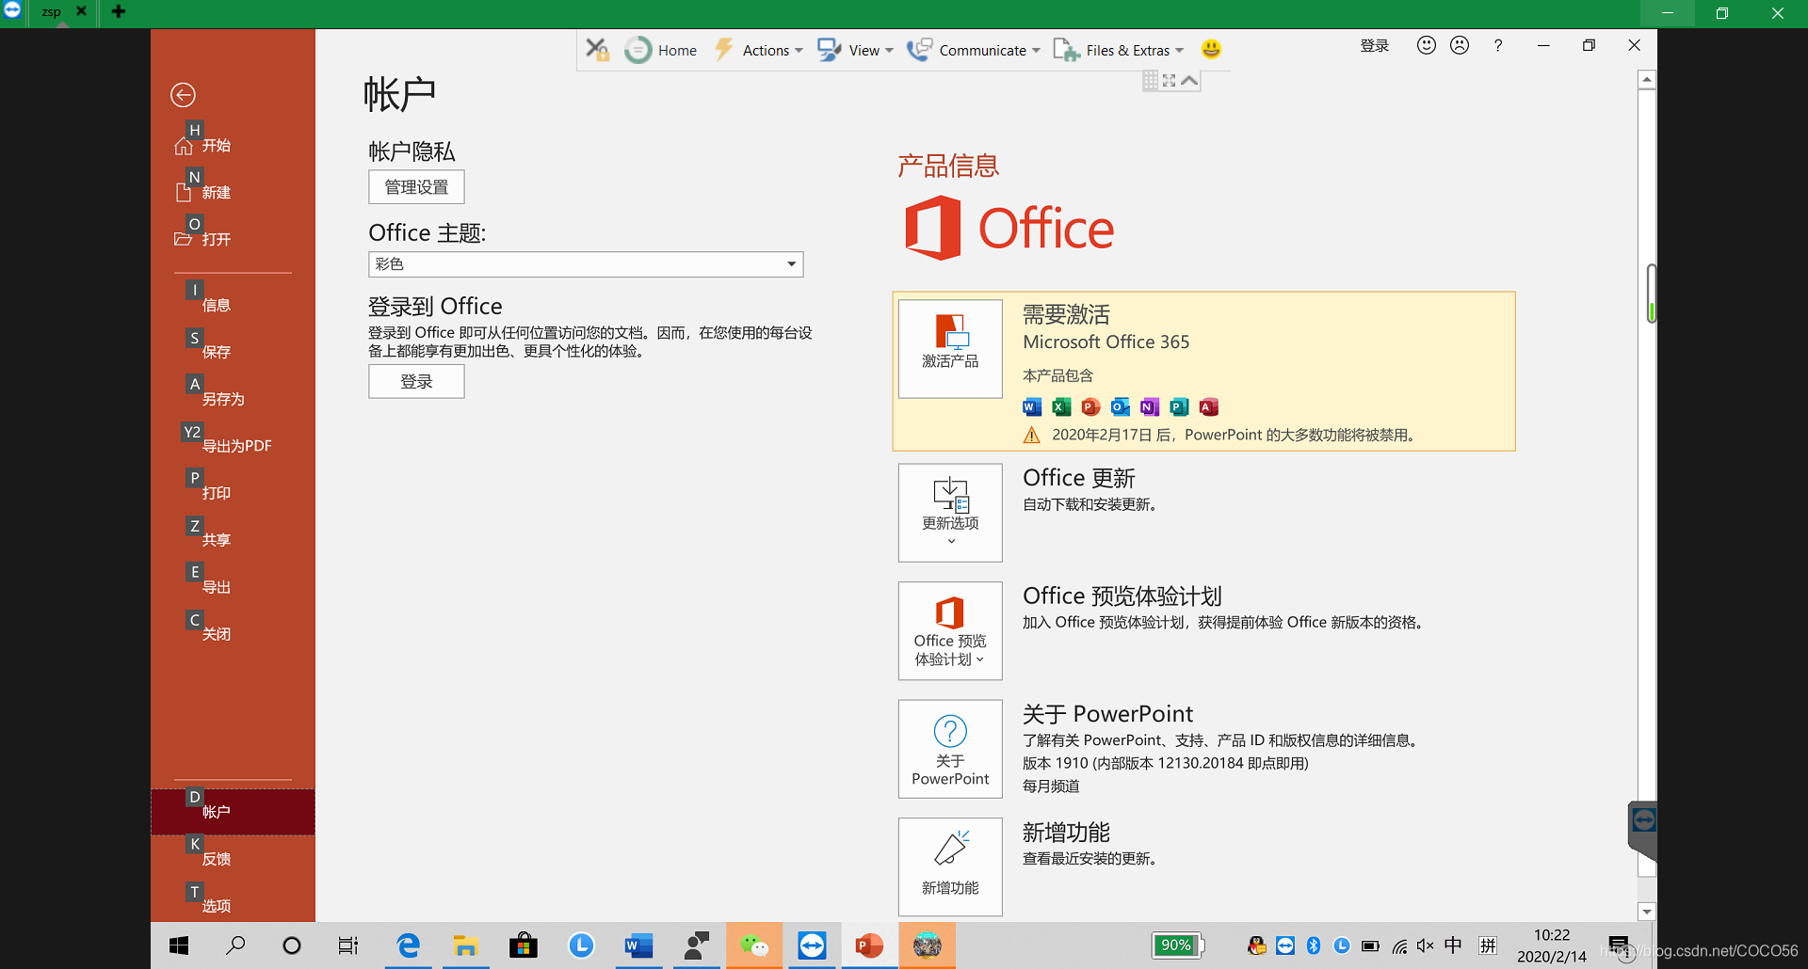Click the Excel app icon in product list

pos(1061,406)
